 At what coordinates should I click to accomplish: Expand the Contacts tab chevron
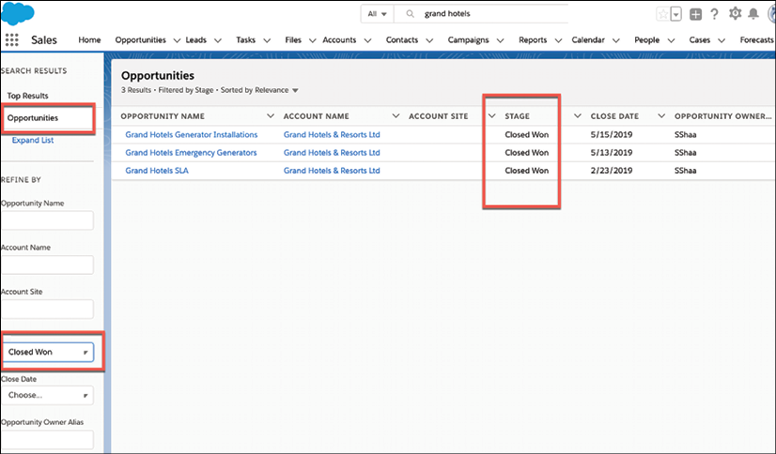pyautogui.click(x=429, y=40)
